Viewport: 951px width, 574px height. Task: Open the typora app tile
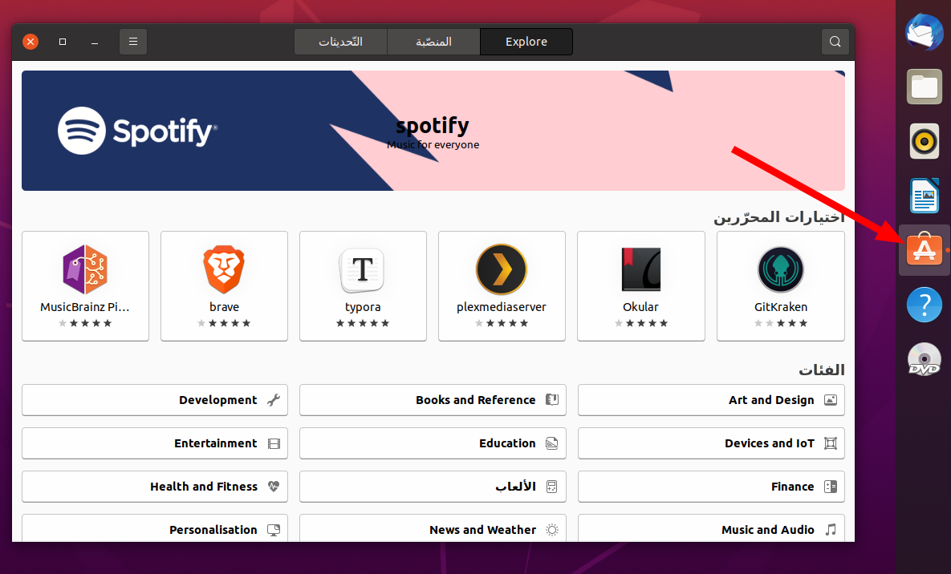point(363,286)
